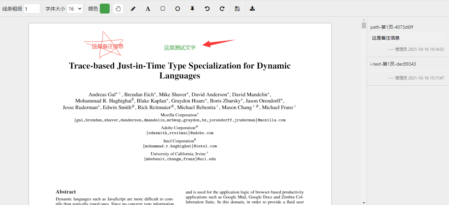Click the scrollbar up arrow
The width and height of the screenshot is (449, 205).
(x=364, y=19)
